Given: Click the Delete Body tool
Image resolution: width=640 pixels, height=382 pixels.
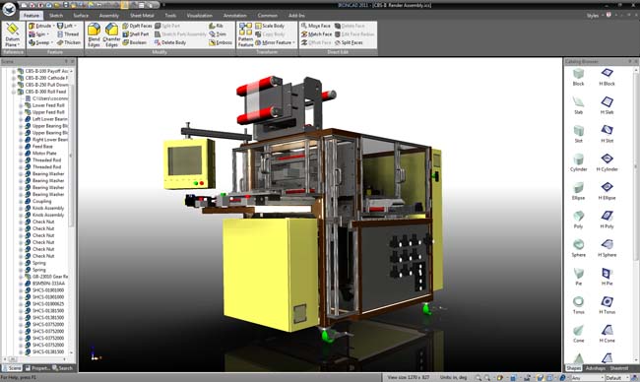Looking at the screenshot, I should point(169,42).
